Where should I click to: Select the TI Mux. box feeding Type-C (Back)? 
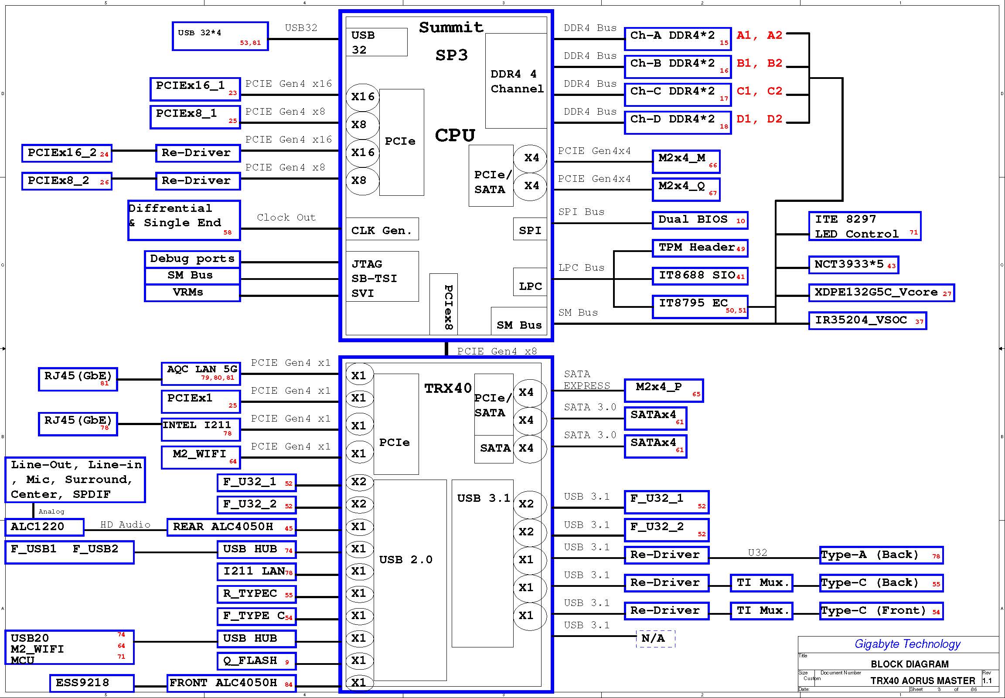[x=761, y=583]
